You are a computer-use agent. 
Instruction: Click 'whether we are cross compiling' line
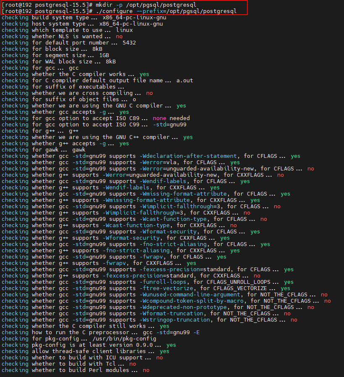click(77, 93)
